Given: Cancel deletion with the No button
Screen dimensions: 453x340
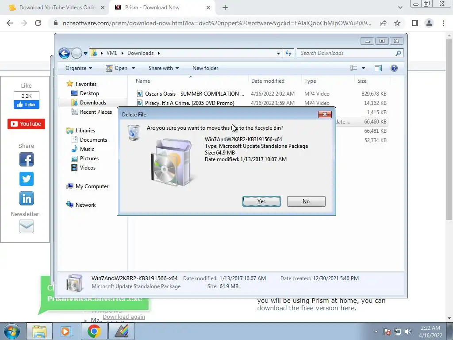Looking at the screenshot, I should pos(306,201).
